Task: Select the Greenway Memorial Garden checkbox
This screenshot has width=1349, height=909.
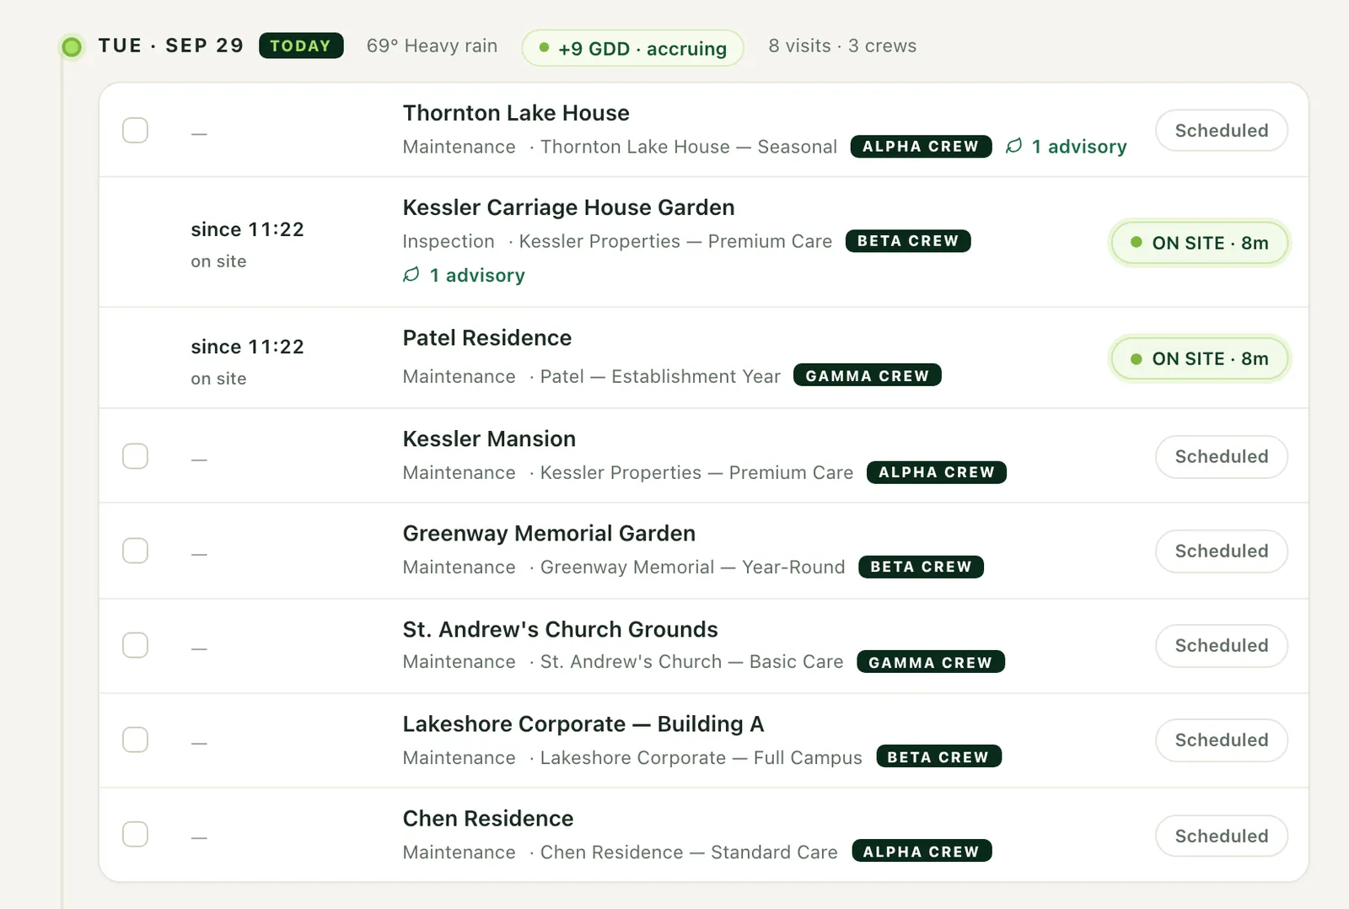Action: click(x=135, y=551)
